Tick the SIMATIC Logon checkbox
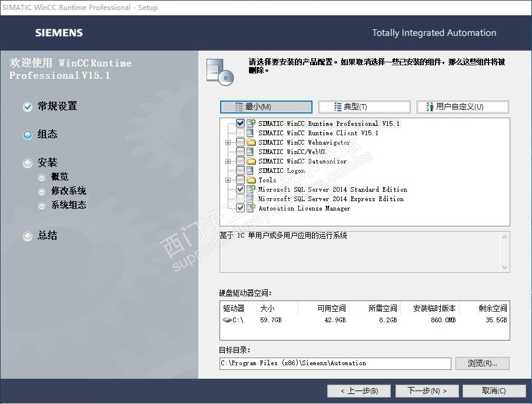Viewport: 532px width, 404px height. 240,171
